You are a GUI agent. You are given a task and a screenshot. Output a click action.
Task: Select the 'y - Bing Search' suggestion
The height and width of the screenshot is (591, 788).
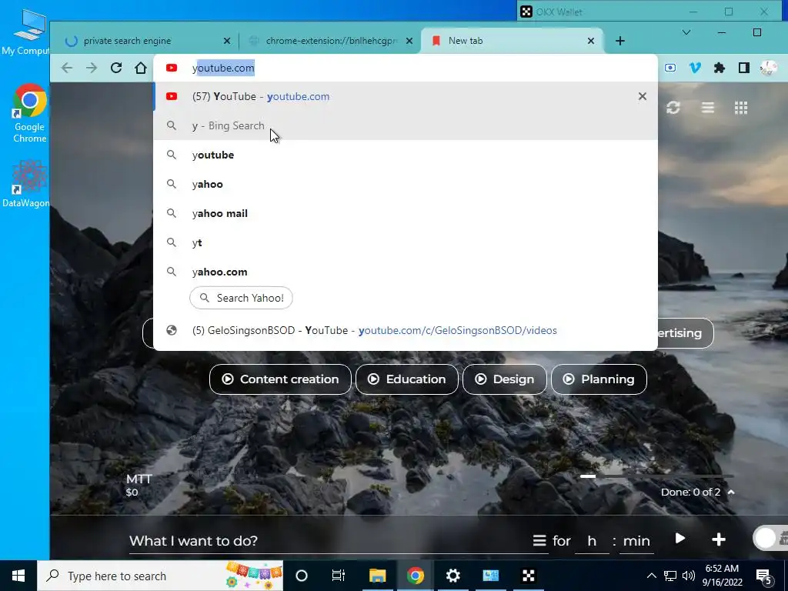[x=406, y=125]
